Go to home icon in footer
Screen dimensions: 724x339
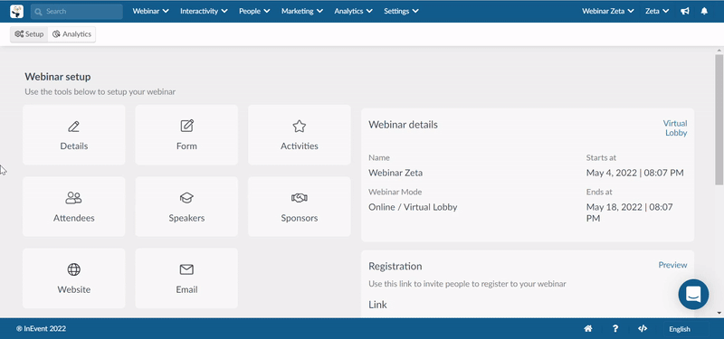pyautogui.click(x=588, y=329)
